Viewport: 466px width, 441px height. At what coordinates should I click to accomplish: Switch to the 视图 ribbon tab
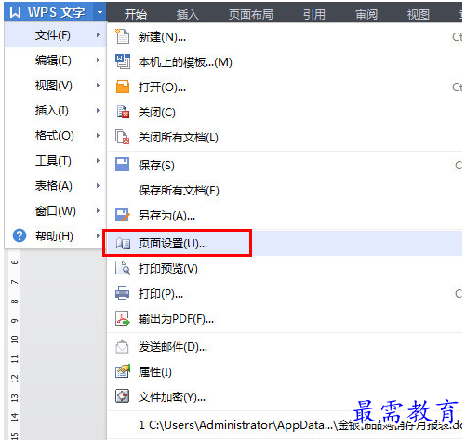tap(419, 14)
